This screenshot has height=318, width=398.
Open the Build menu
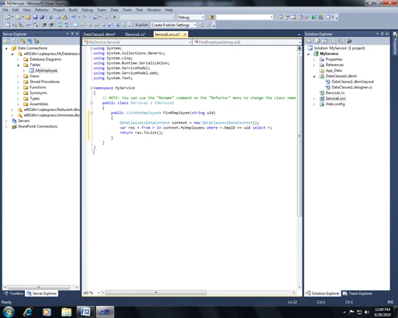[x=73, y=10]
